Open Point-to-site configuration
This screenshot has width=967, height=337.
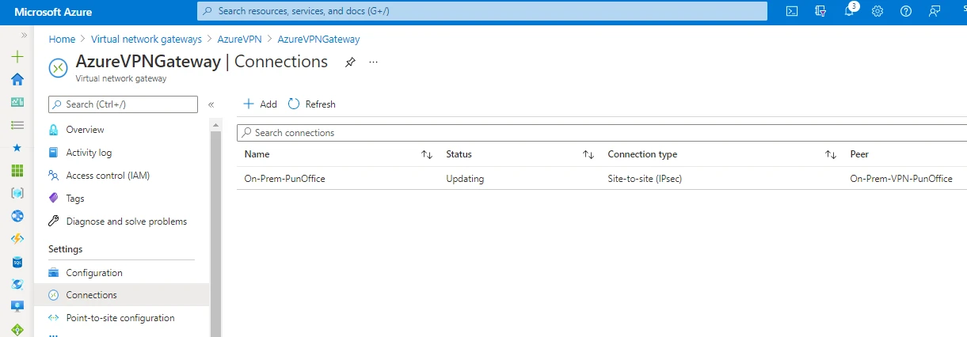(x=121, y=318)
